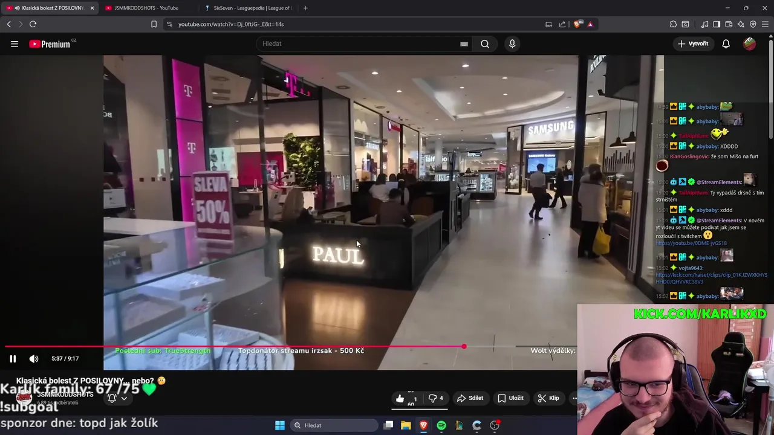
Task: Open the extensions puzzle icon
Action: pyautogui.click(x=673, y=24)
